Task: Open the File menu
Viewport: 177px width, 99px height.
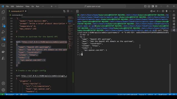Action: coord(7,6)
